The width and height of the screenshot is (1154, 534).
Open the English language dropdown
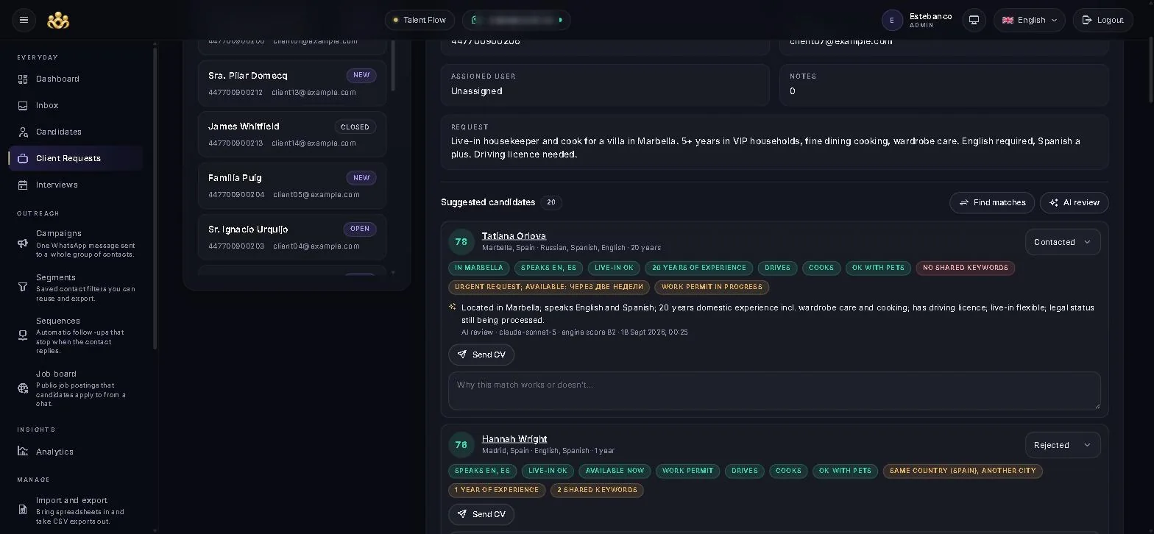[1029, 20]
